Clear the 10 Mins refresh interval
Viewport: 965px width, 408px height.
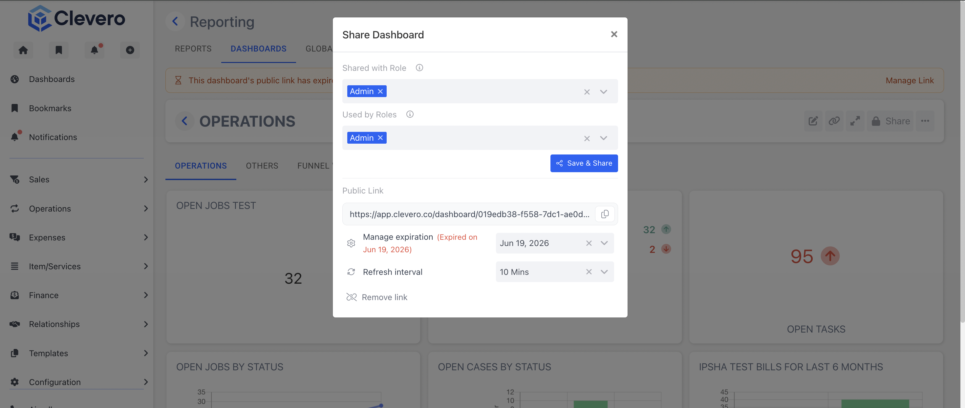pos(589,272)
